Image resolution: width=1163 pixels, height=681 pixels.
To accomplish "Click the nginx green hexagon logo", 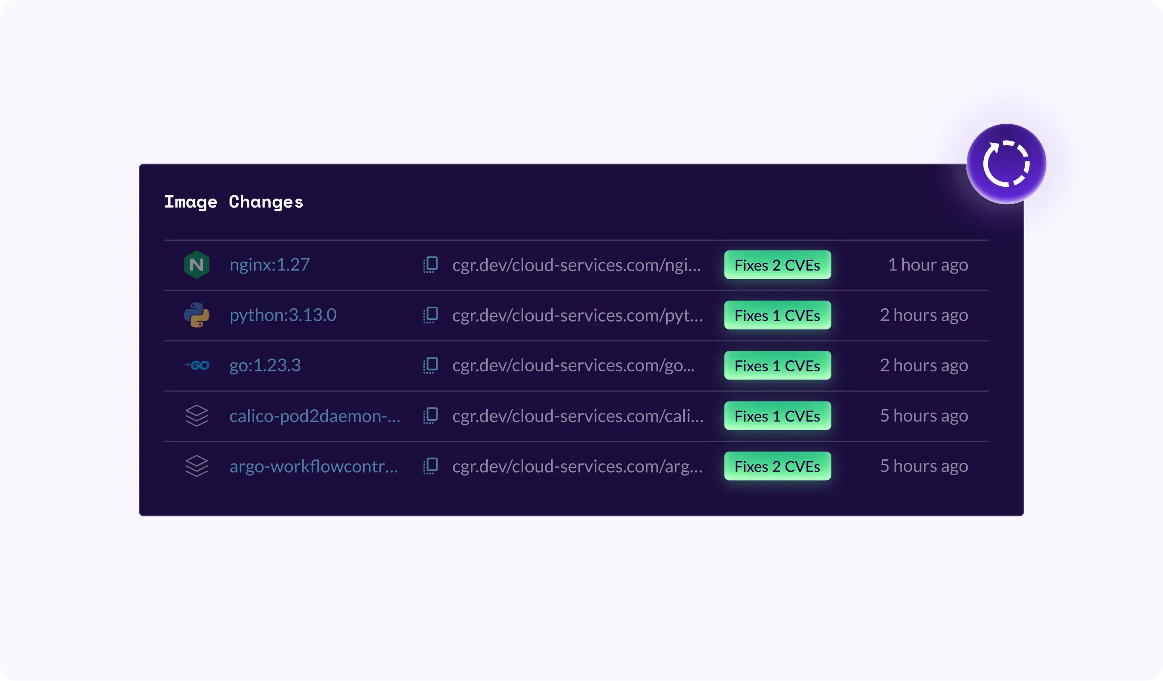I will click(197, 265).
